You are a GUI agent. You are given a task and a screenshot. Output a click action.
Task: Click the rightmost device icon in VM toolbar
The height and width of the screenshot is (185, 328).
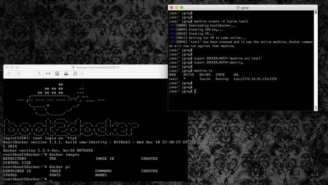75,73
